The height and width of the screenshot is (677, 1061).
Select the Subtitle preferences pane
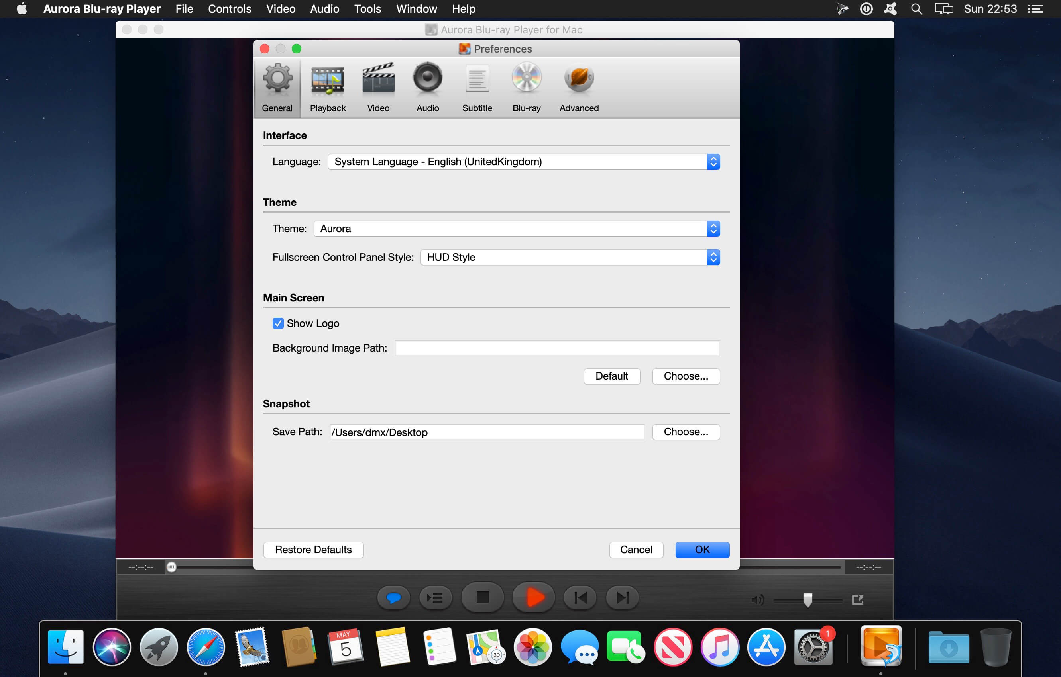pos(477,88)
